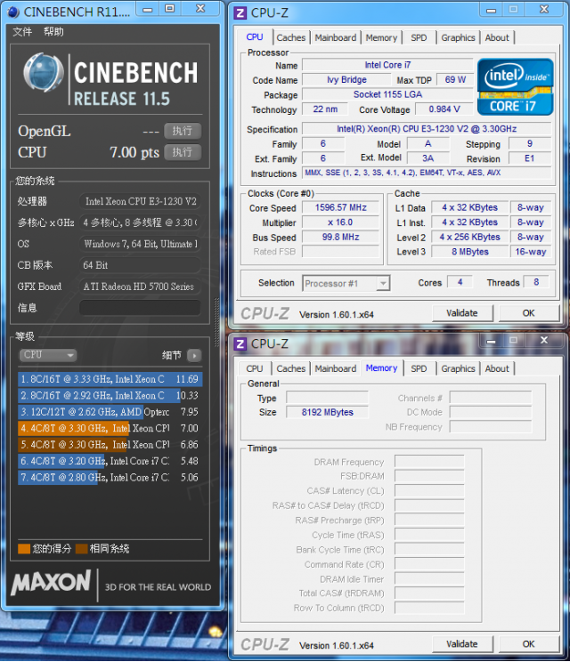
Task: Click the top CPU-Z title bar Z icon
Action: 240,13
